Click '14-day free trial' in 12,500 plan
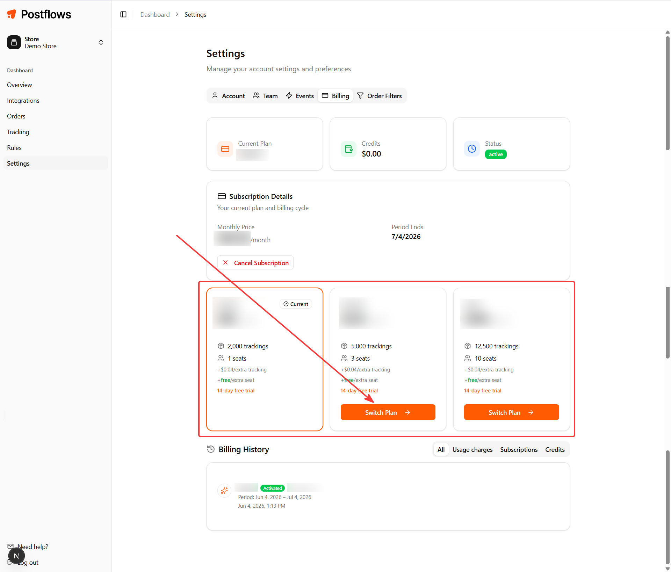 483,390
